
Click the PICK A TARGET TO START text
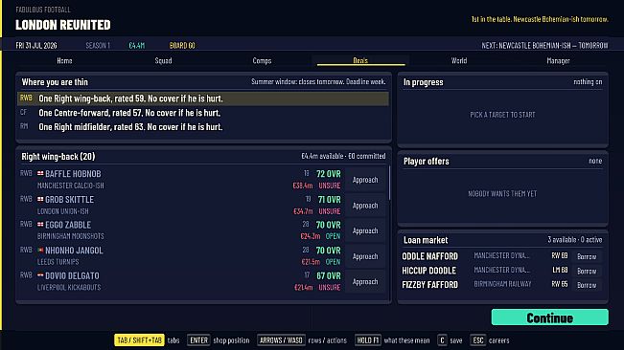click(x=502, y=115)
